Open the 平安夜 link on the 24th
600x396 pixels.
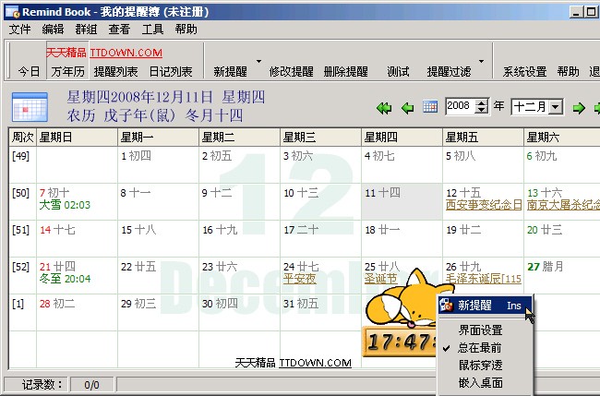(300, 279)
